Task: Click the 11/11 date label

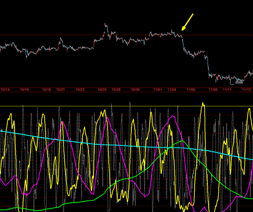Action: click(227, 90)
